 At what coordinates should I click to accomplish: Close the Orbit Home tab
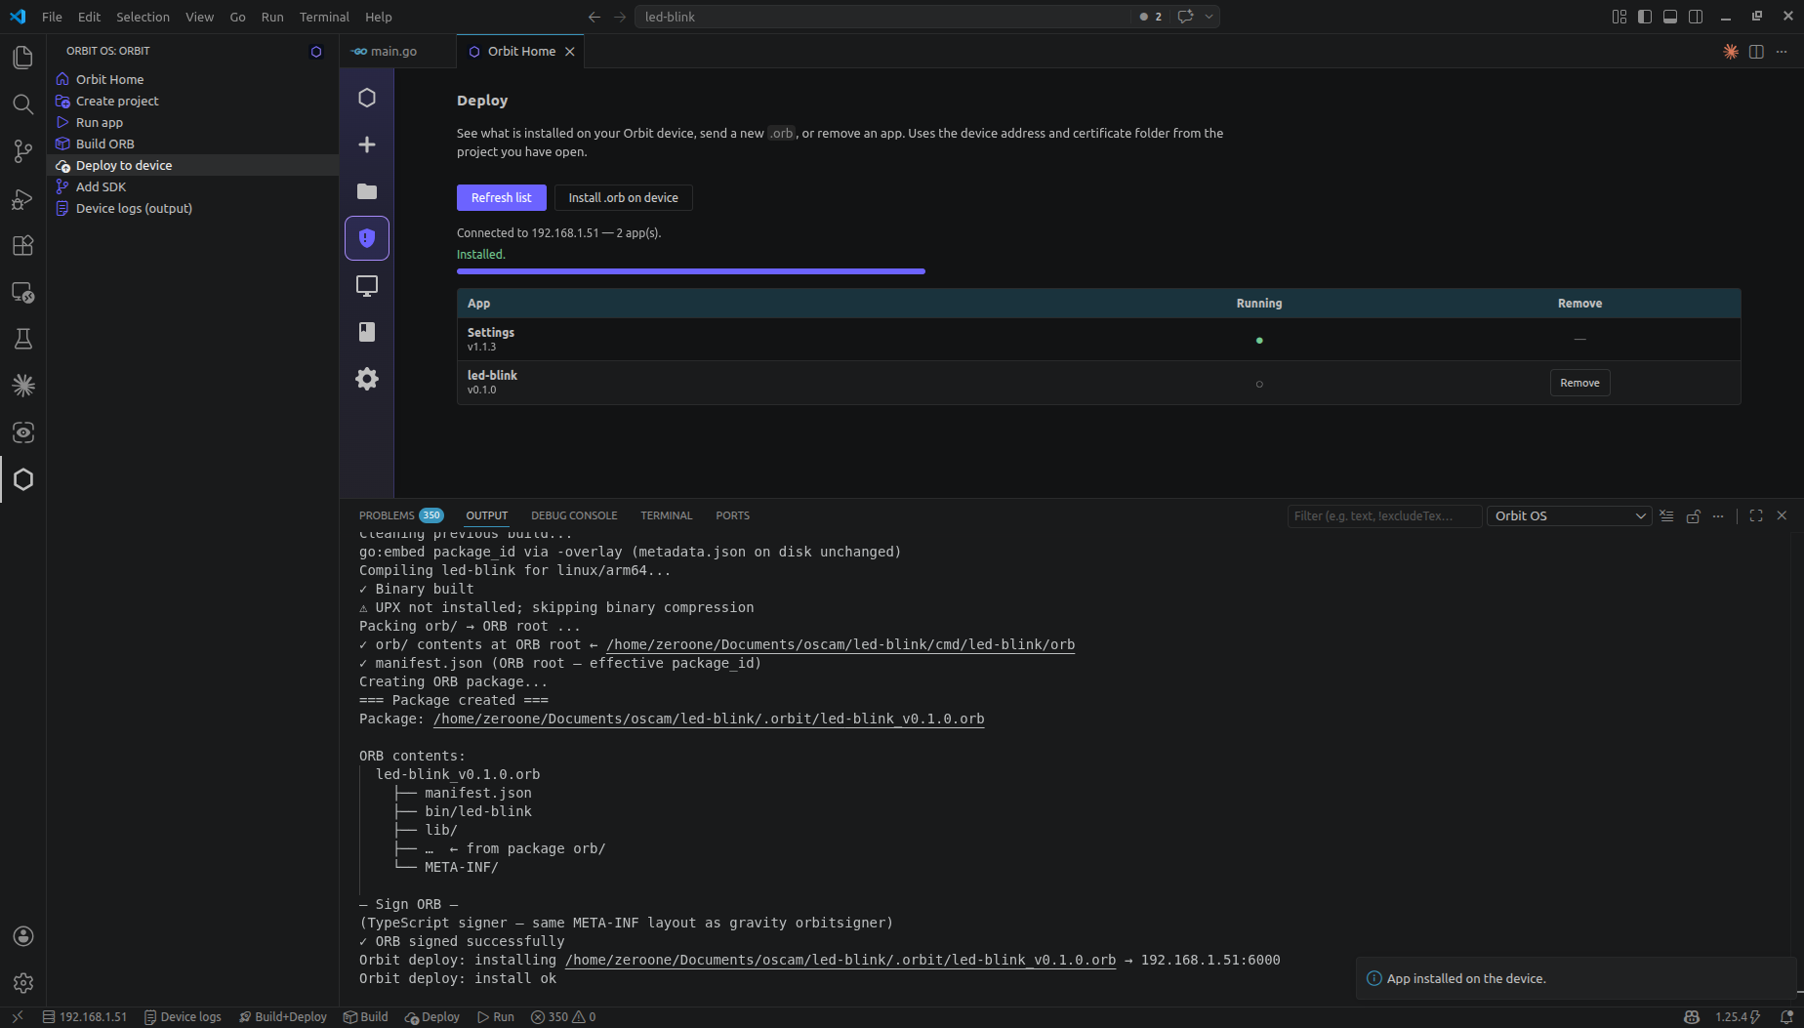click(570, 52)
